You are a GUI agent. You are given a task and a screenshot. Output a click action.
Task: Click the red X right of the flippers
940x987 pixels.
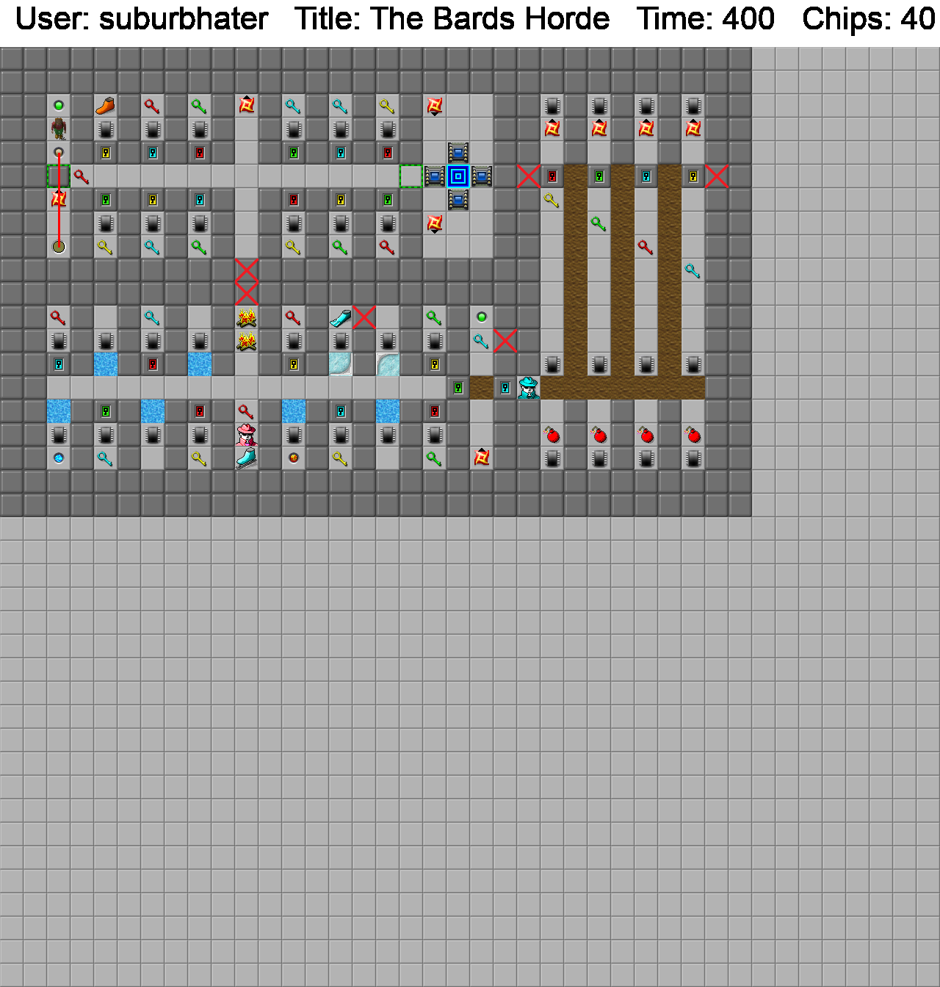pyautogui.click(x=364, y=317)
